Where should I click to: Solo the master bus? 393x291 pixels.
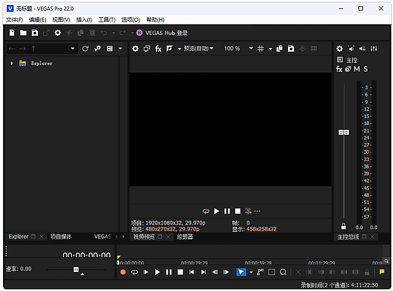[366, 69]
